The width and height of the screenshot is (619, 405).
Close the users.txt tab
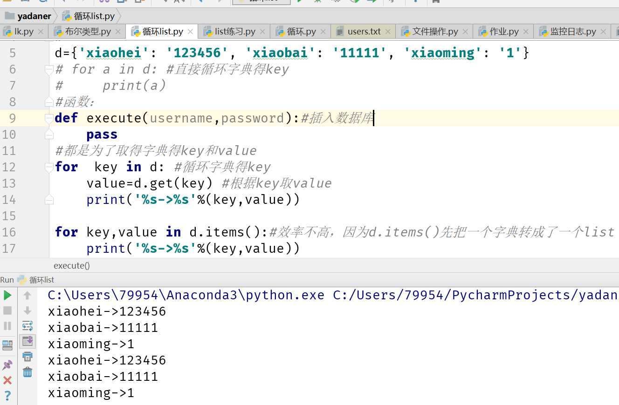(388, 32)
